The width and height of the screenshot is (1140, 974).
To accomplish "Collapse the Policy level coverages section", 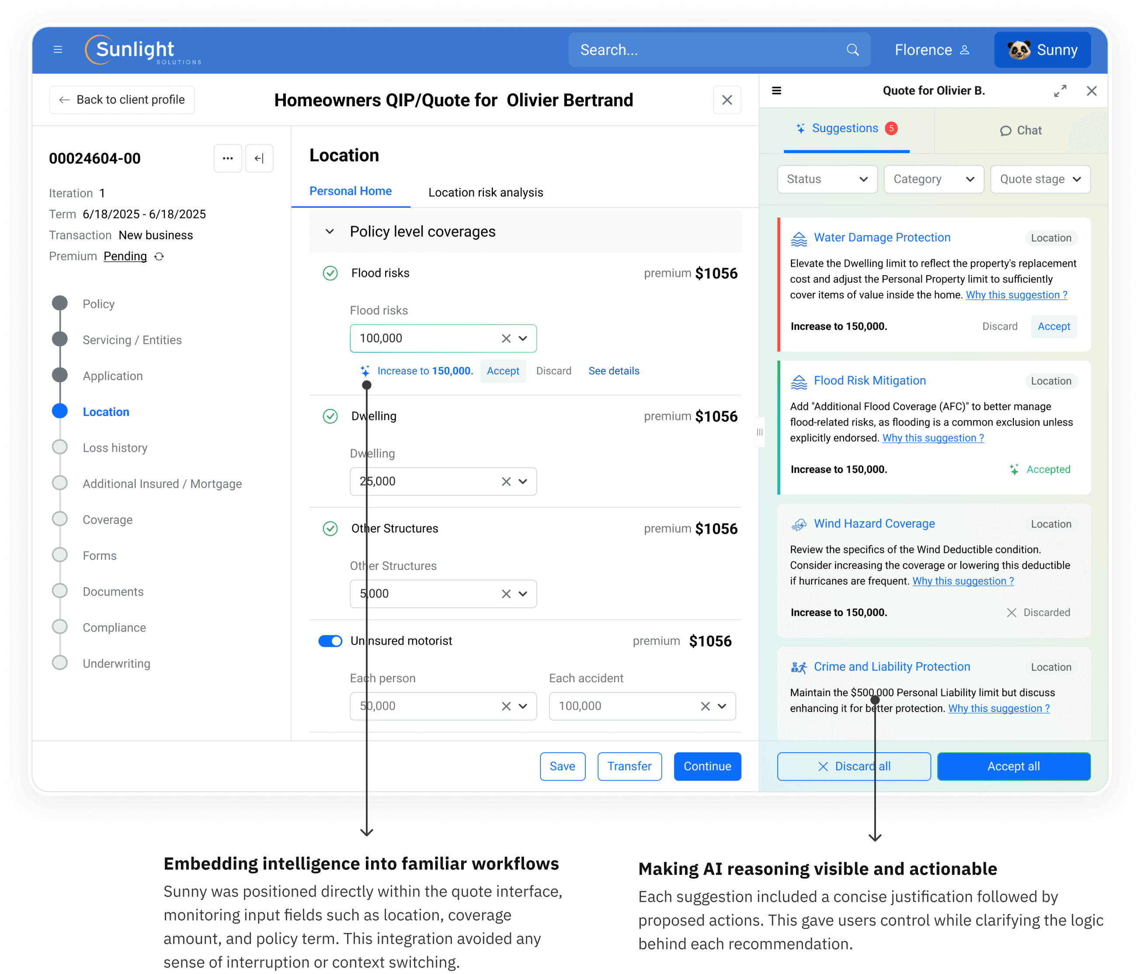I will (x=330, y=232).
